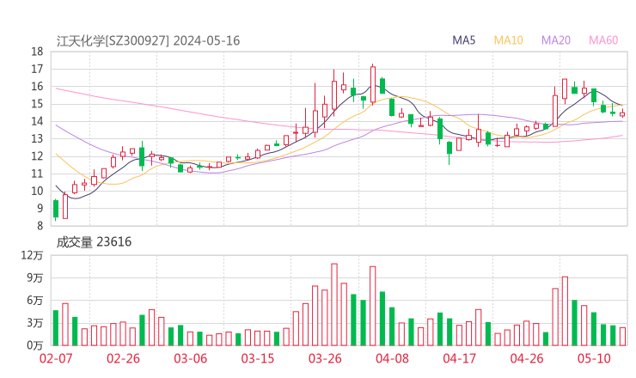Click the 04-08 date axis label
This screenshot has width=636, height=378.
392,358
